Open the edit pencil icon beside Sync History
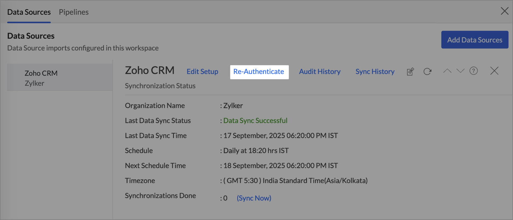The height and width of the screenshot is (220, 513). 410,72
